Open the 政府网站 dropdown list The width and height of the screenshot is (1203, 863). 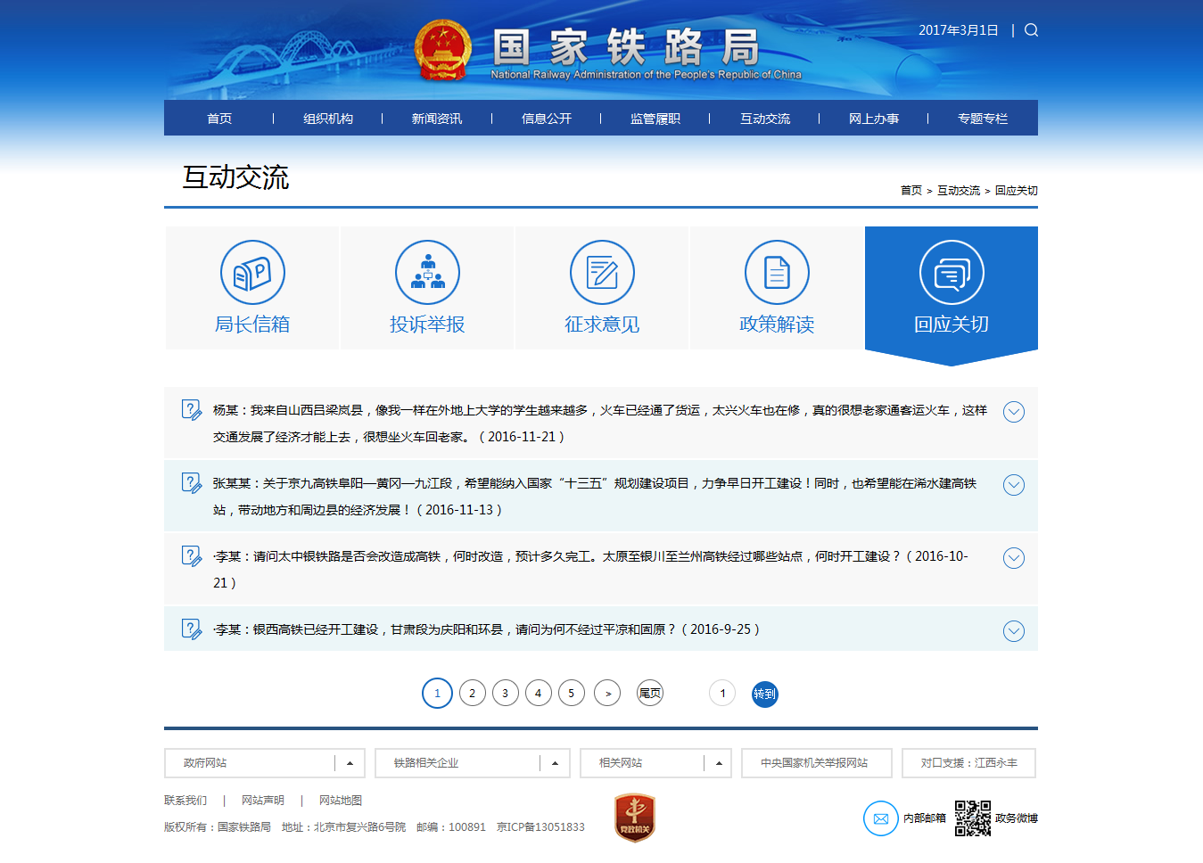pos(350,763)
